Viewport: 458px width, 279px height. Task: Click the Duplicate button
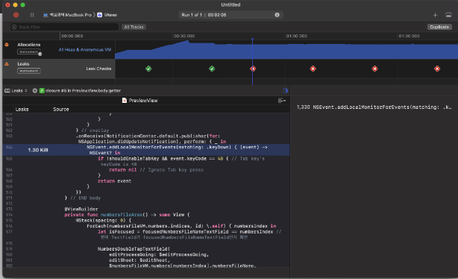[x=439, y=27]
